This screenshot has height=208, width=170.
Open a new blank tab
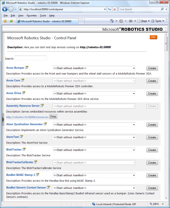[82, 21]
